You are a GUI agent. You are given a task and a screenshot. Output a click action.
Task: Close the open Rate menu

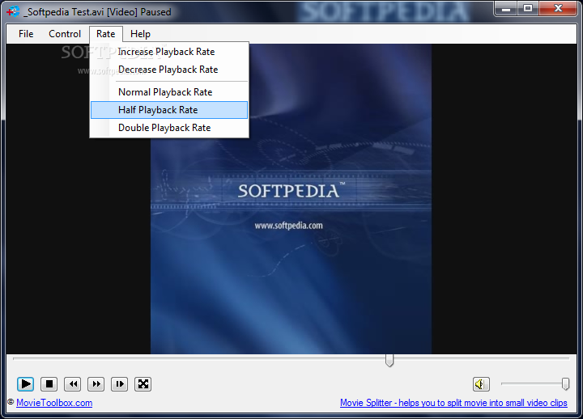(106, 34)
